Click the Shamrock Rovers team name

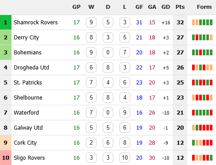click(x=35, y=23)
